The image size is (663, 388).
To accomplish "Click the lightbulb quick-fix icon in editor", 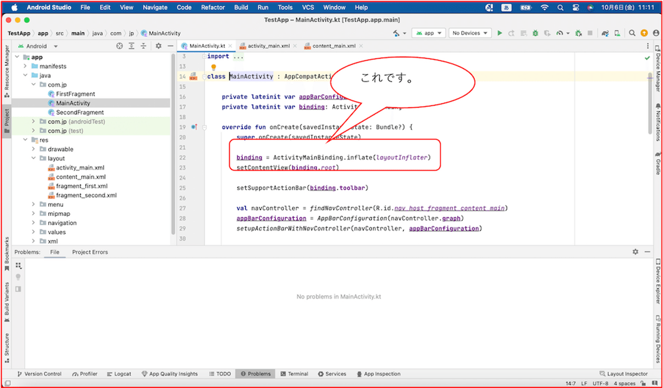I will point(214,67).
